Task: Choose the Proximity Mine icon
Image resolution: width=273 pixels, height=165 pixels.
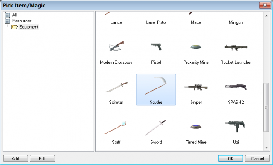Action: pos(196,47)
